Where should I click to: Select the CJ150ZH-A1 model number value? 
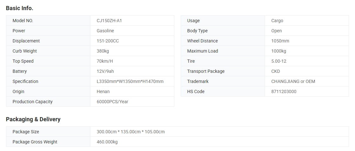tap(109, 21)
